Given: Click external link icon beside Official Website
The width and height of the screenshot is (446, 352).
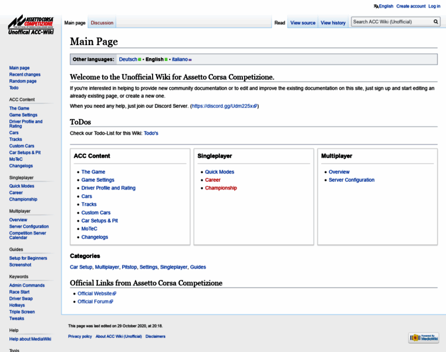Looking at the screenshot, I should click(x=114, y=294).
